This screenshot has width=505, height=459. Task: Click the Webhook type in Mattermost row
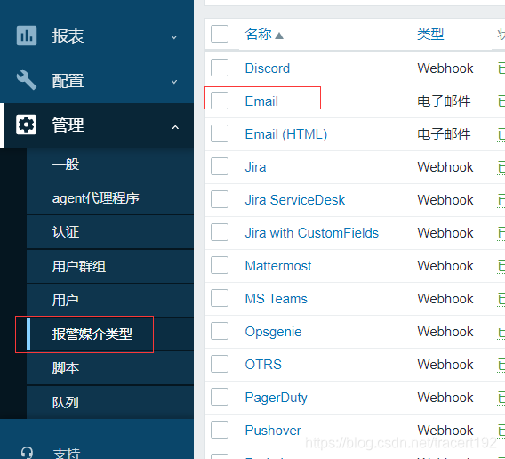(x=445, y=266)
